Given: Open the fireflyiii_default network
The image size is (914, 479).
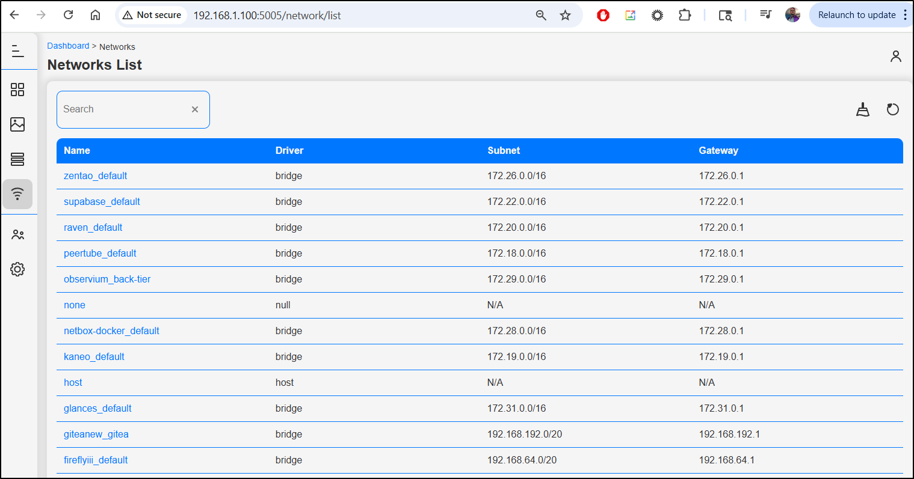Looking at the screenshot, I should (x=96, y=460).
